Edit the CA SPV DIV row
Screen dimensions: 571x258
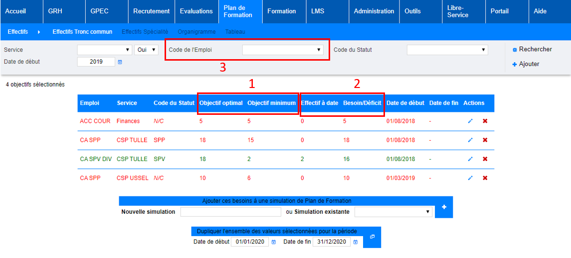(470, 159)
